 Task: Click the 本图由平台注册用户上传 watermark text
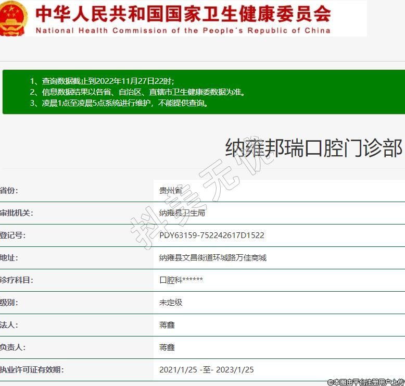[x=365, y=382]
